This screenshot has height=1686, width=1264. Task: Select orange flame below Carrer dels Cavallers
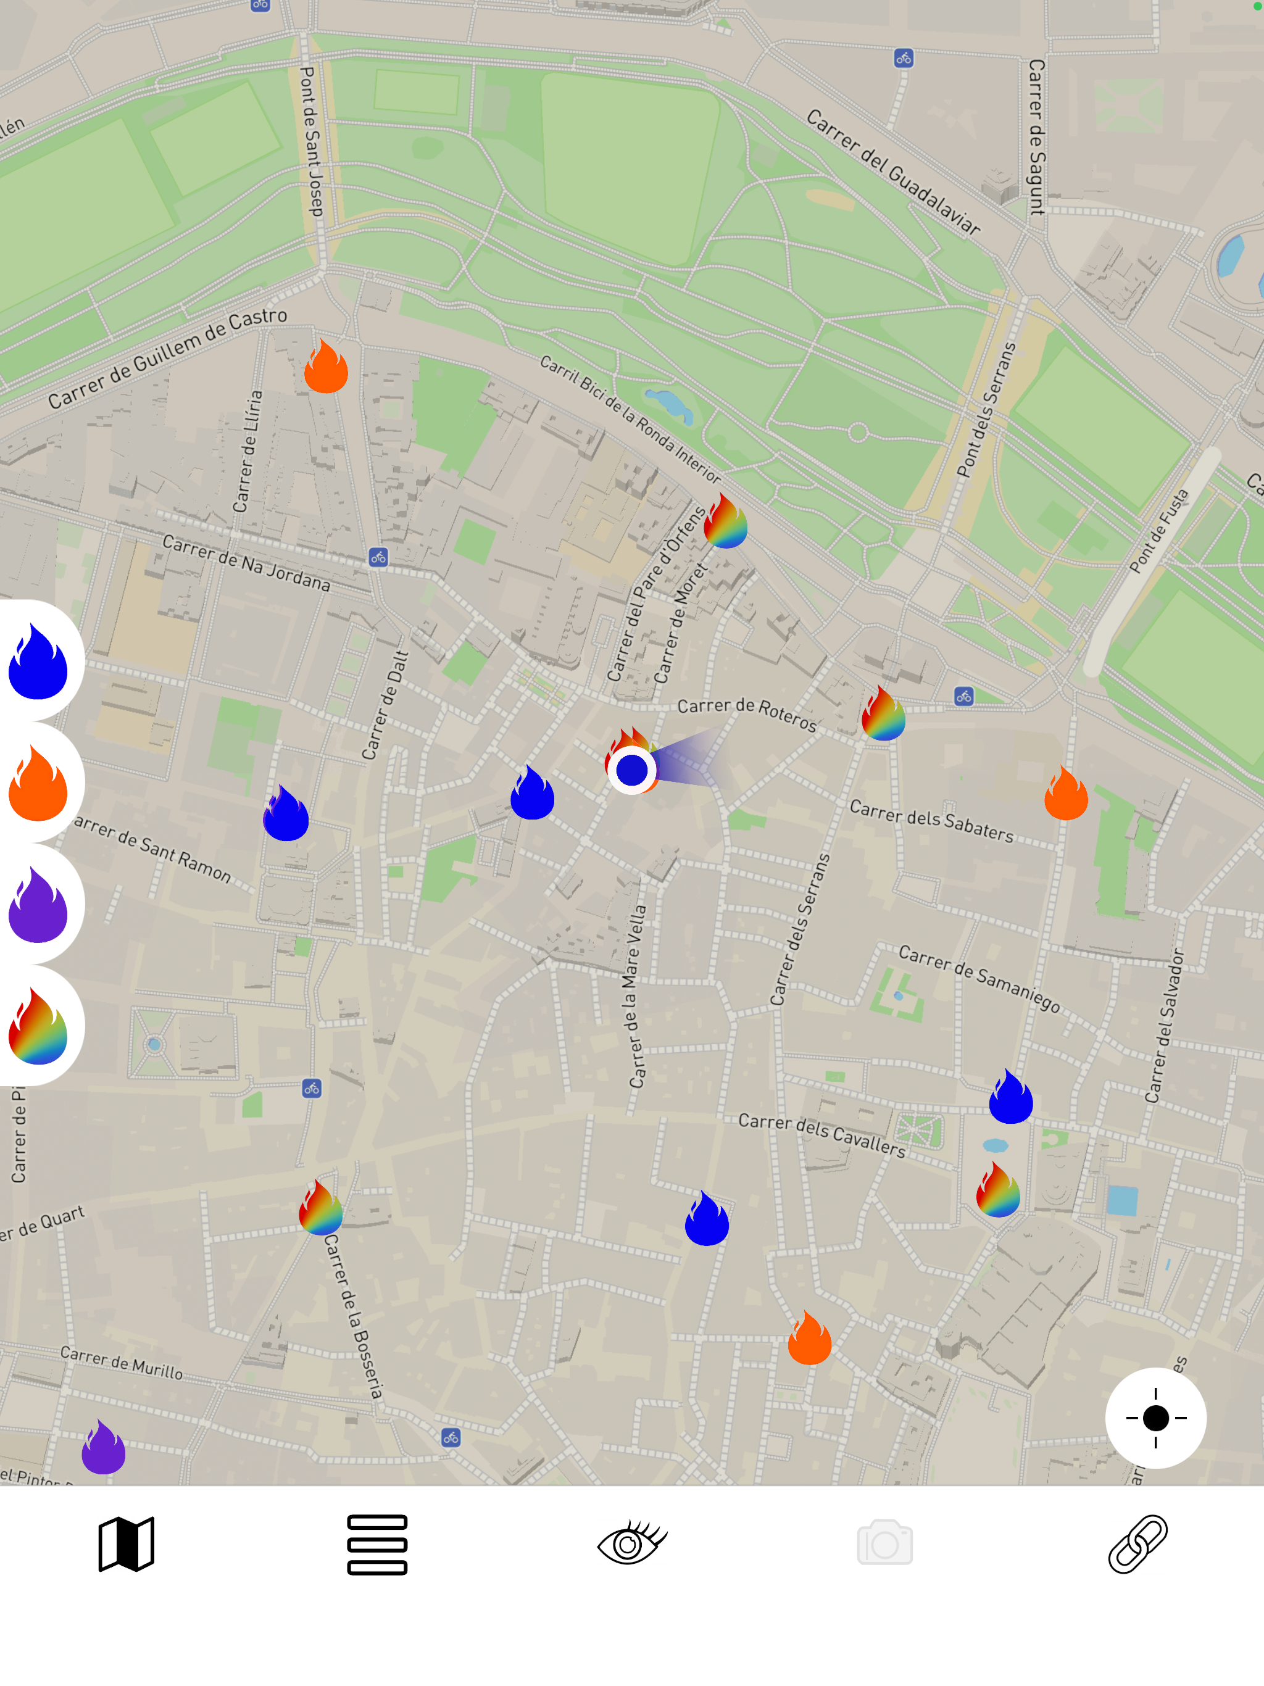pyautogui.click(x=810, y=1338)
